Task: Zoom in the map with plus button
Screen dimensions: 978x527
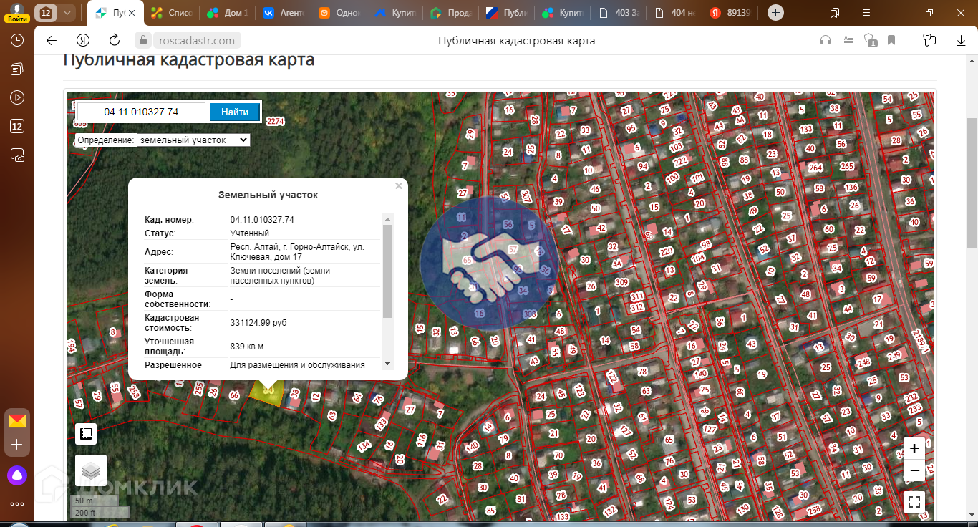Action: point(914,449)
